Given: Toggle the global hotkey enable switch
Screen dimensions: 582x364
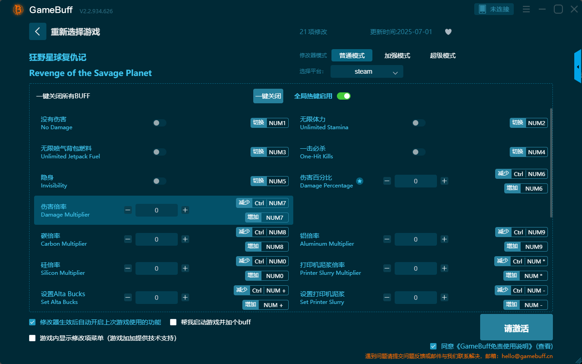Looking at the screenshot, I should click(344, 96).
